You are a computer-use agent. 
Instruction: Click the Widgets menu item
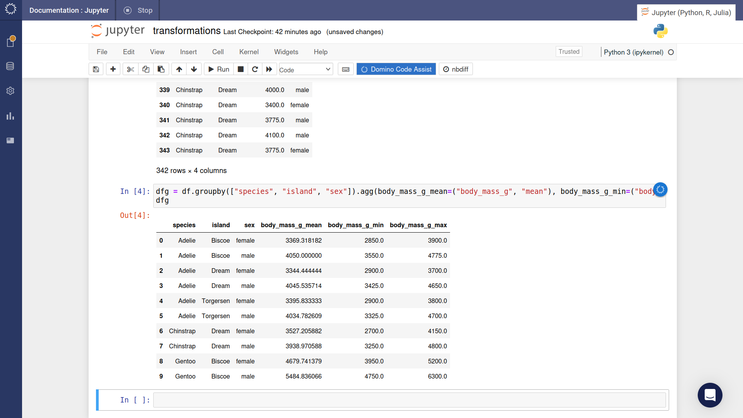coord(285,51)
